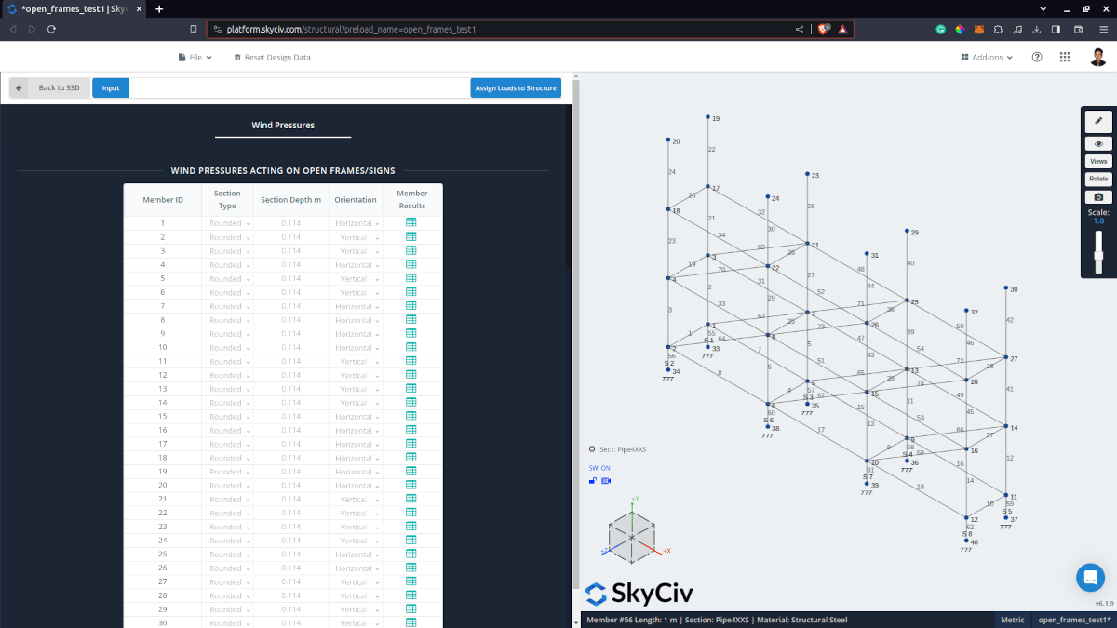Screen dimensions: 1117x628
Task: Expand the Add-ons dropdown
Action: pyautogui.click(x=987, y=58)
